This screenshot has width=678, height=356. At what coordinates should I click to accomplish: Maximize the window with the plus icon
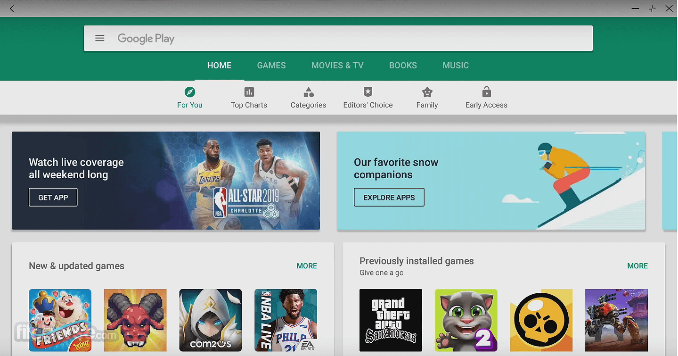click(653, 8)
